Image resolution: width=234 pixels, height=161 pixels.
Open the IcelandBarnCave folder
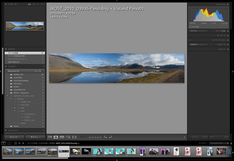(x=25, y=90)
